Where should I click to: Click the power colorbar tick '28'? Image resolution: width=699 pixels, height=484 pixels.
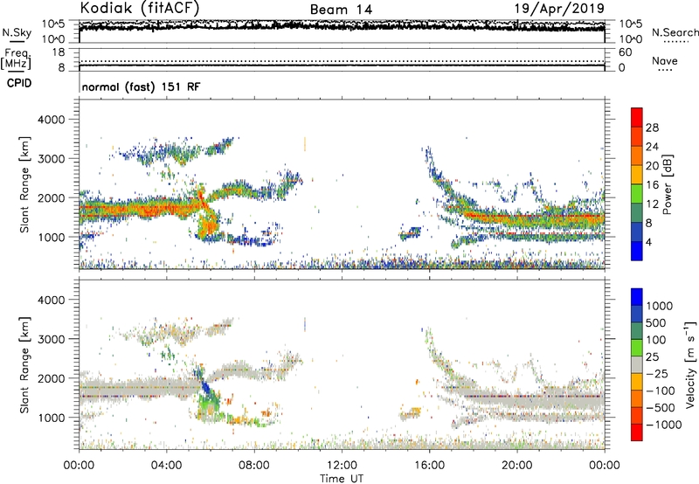(652, 128)
